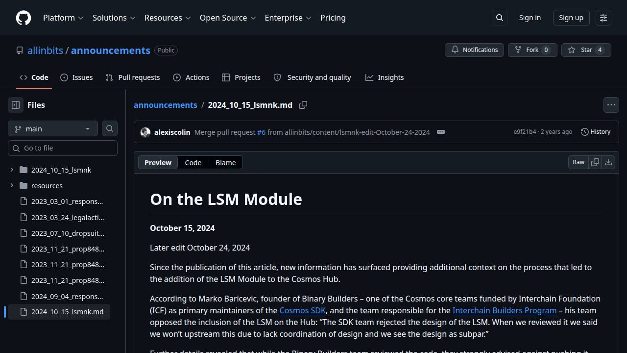Open the Projects tab
This screenshot has height=353, width=627.
241,77
